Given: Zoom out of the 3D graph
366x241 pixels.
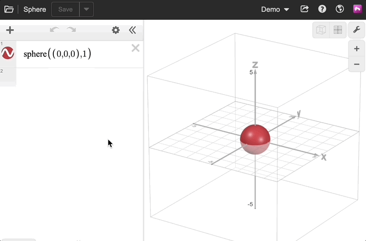Looking at the screenshot, I should (x=357, y=64).
